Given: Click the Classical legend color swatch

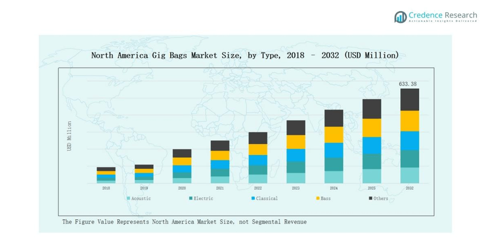Looking at the screenshot, I should [x=253, y=199].
